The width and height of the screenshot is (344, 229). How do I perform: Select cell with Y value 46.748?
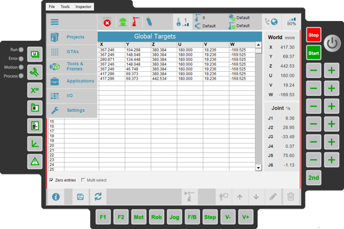[138, 69]
